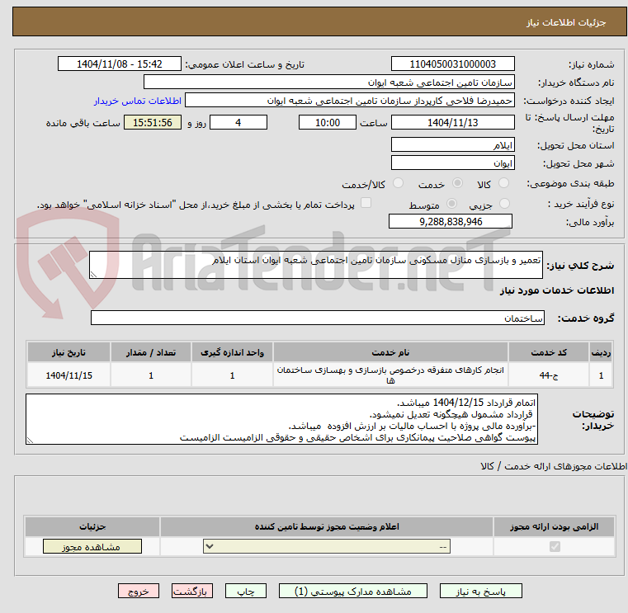
Task: Toggle the mandatory license checkbox
Action: coord(555,546)
